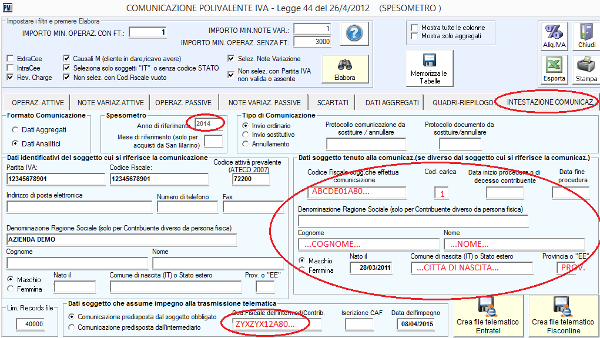Toggle Seleziona solo soggetti IT checkbox

66,68
